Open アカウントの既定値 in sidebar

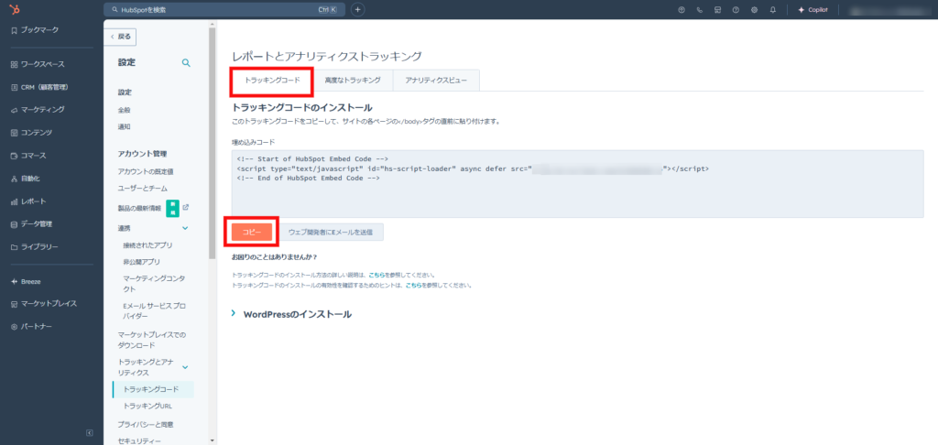pyautogui.click(x=146, y=171)
